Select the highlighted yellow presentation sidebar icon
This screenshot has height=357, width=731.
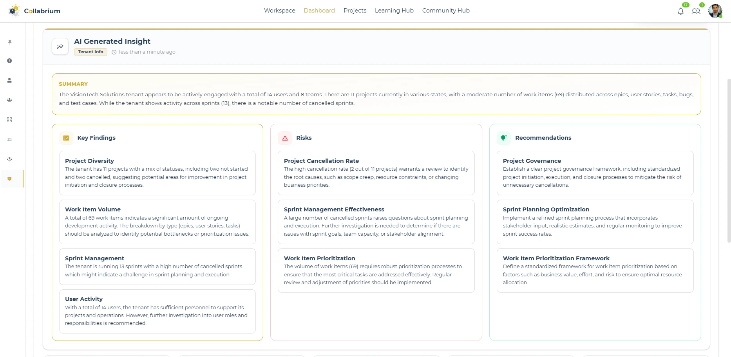pyautogui.click(x=9, y=179)
